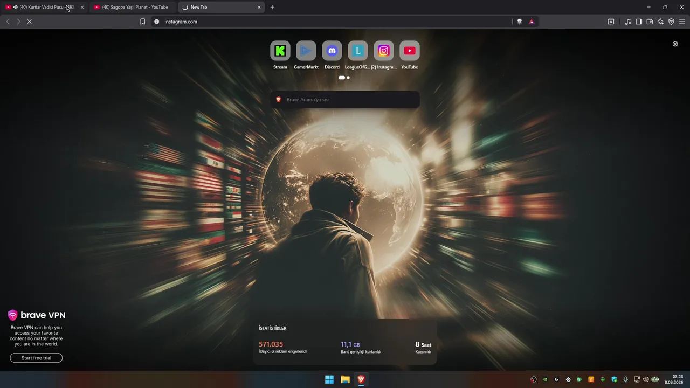Viewport: 690px width, 388px height.
Task: Toggle the sidebar panel icon
Action: pos(639,22)
